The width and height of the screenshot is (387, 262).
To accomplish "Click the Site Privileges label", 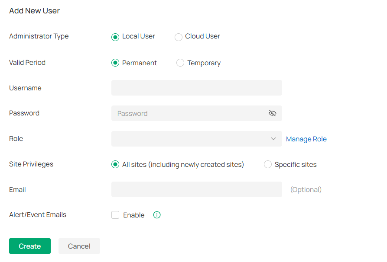I will tap(31, 164).
